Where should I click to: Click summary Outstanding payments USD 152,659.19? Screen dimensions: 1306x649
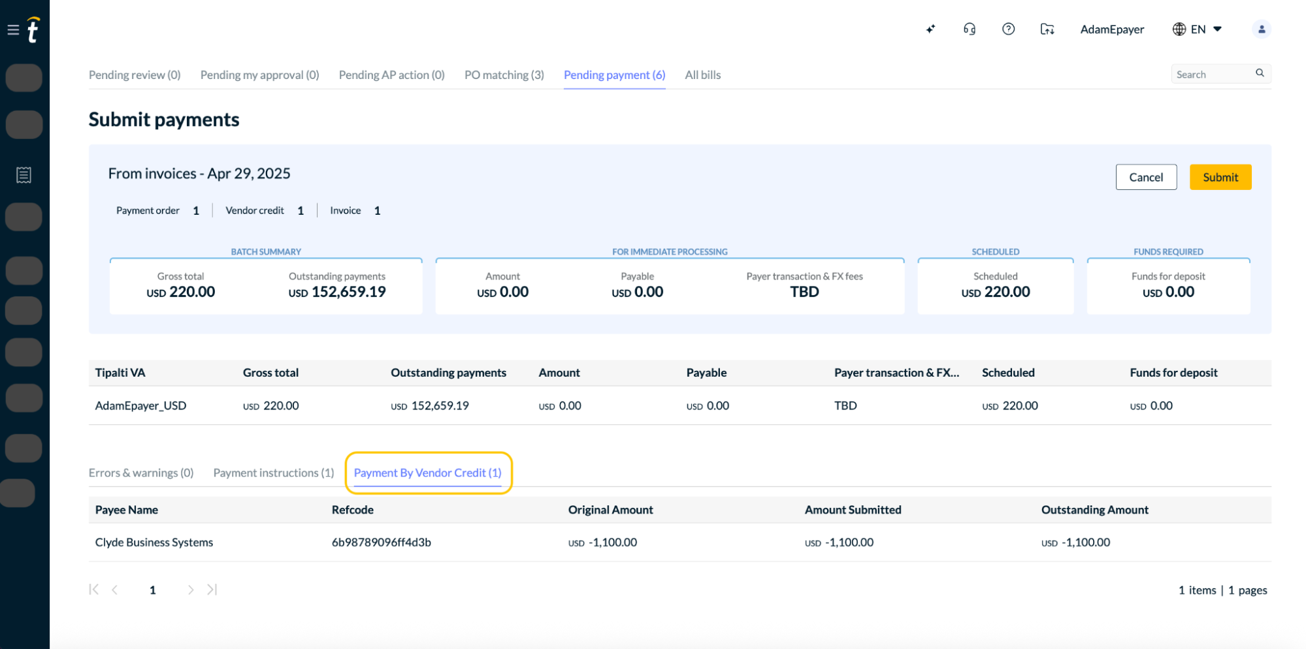[337, 285]
